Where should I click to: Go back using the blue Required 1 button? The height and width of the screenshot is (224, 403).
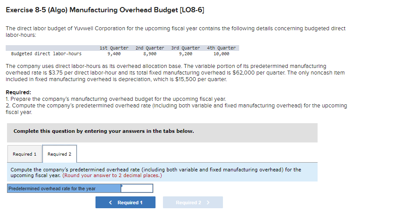(x=125, y=203)
